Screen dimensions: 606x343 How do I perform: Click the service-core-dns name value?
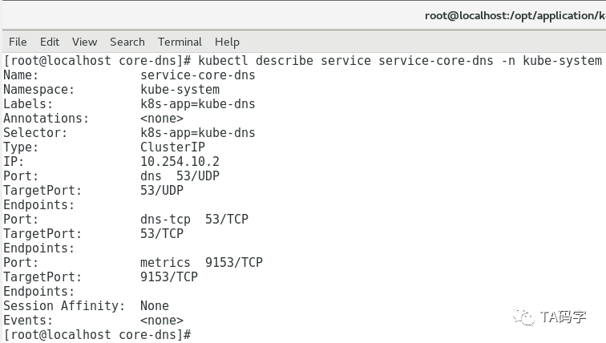pyautogui.click(x=197, y=75)
